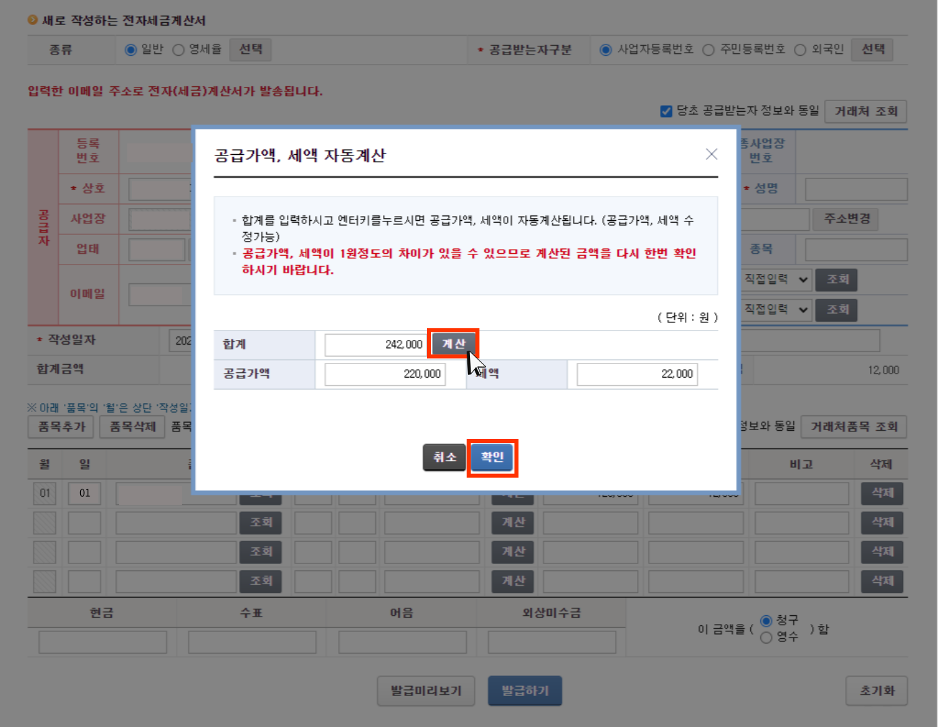Open the first 직접입력 dropdown

tap(776, 279)
